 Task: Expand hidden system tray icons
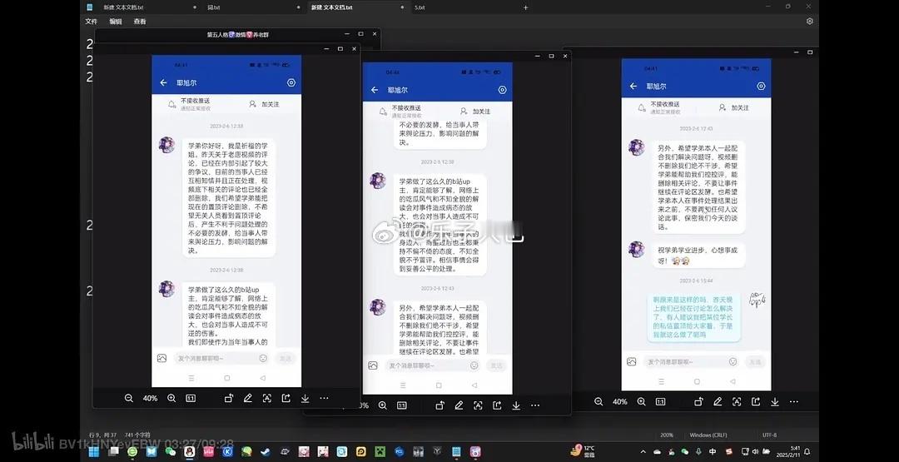pos(643,452)
